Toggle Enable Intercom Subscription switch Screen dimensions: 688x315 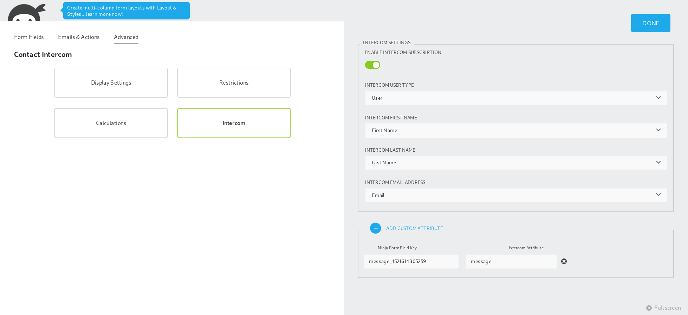pos(372,65)
